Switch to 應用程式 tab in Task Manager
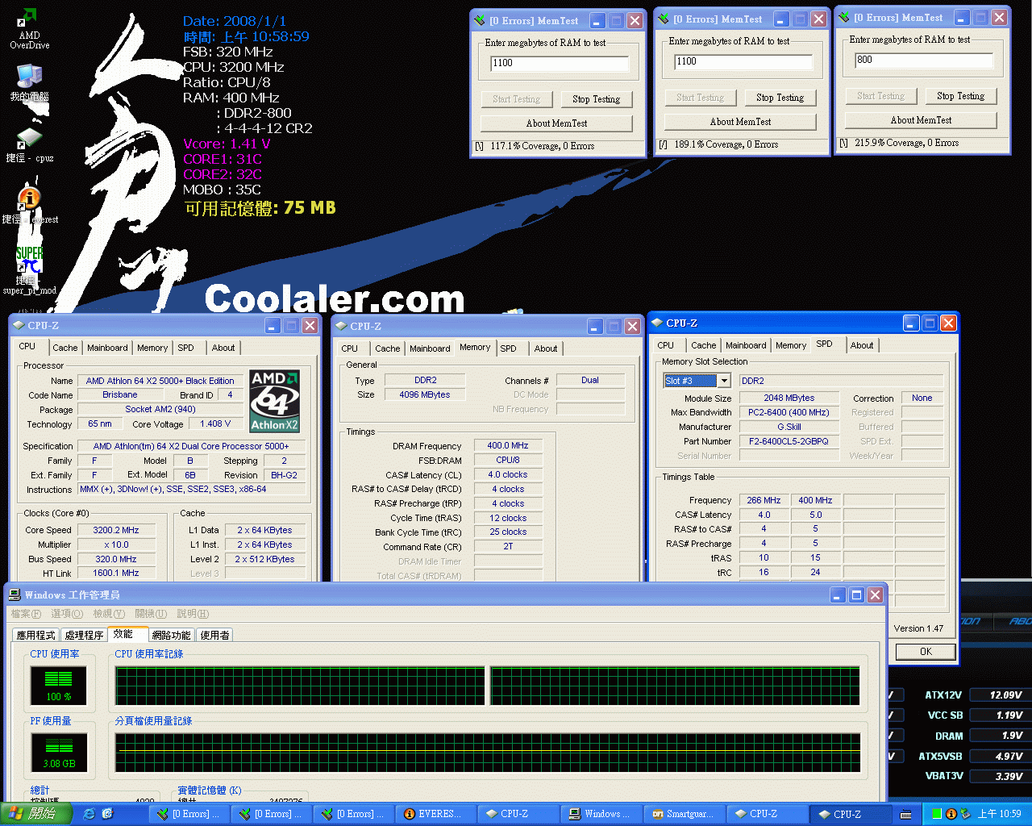1032x826 pixels. pos(36,635)
